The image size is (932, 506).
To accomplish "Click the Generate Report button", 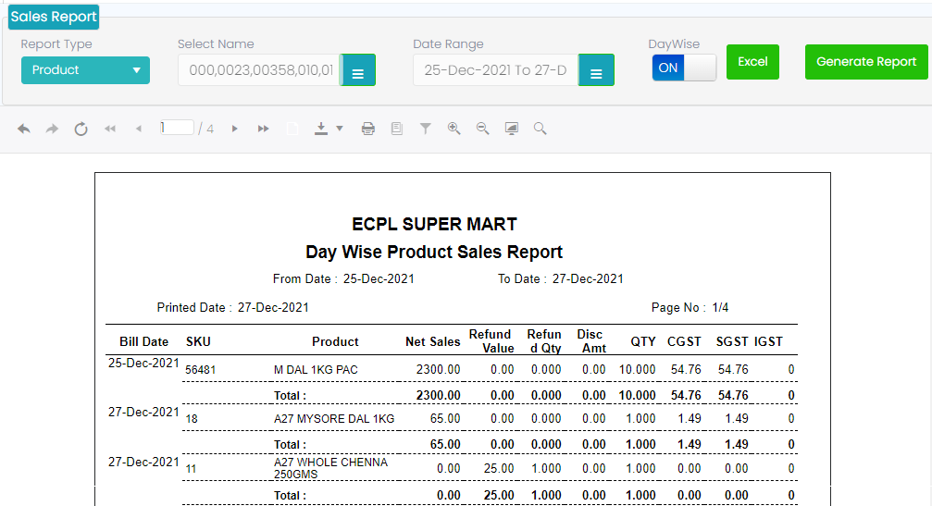I will 866,62.
